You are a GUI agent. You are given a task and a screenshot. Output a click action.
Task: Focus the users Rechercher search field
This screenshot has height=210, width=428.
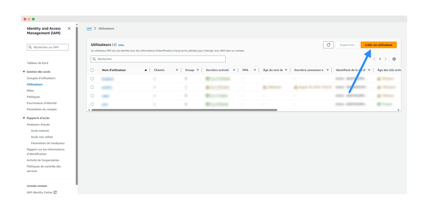point(158,59)
